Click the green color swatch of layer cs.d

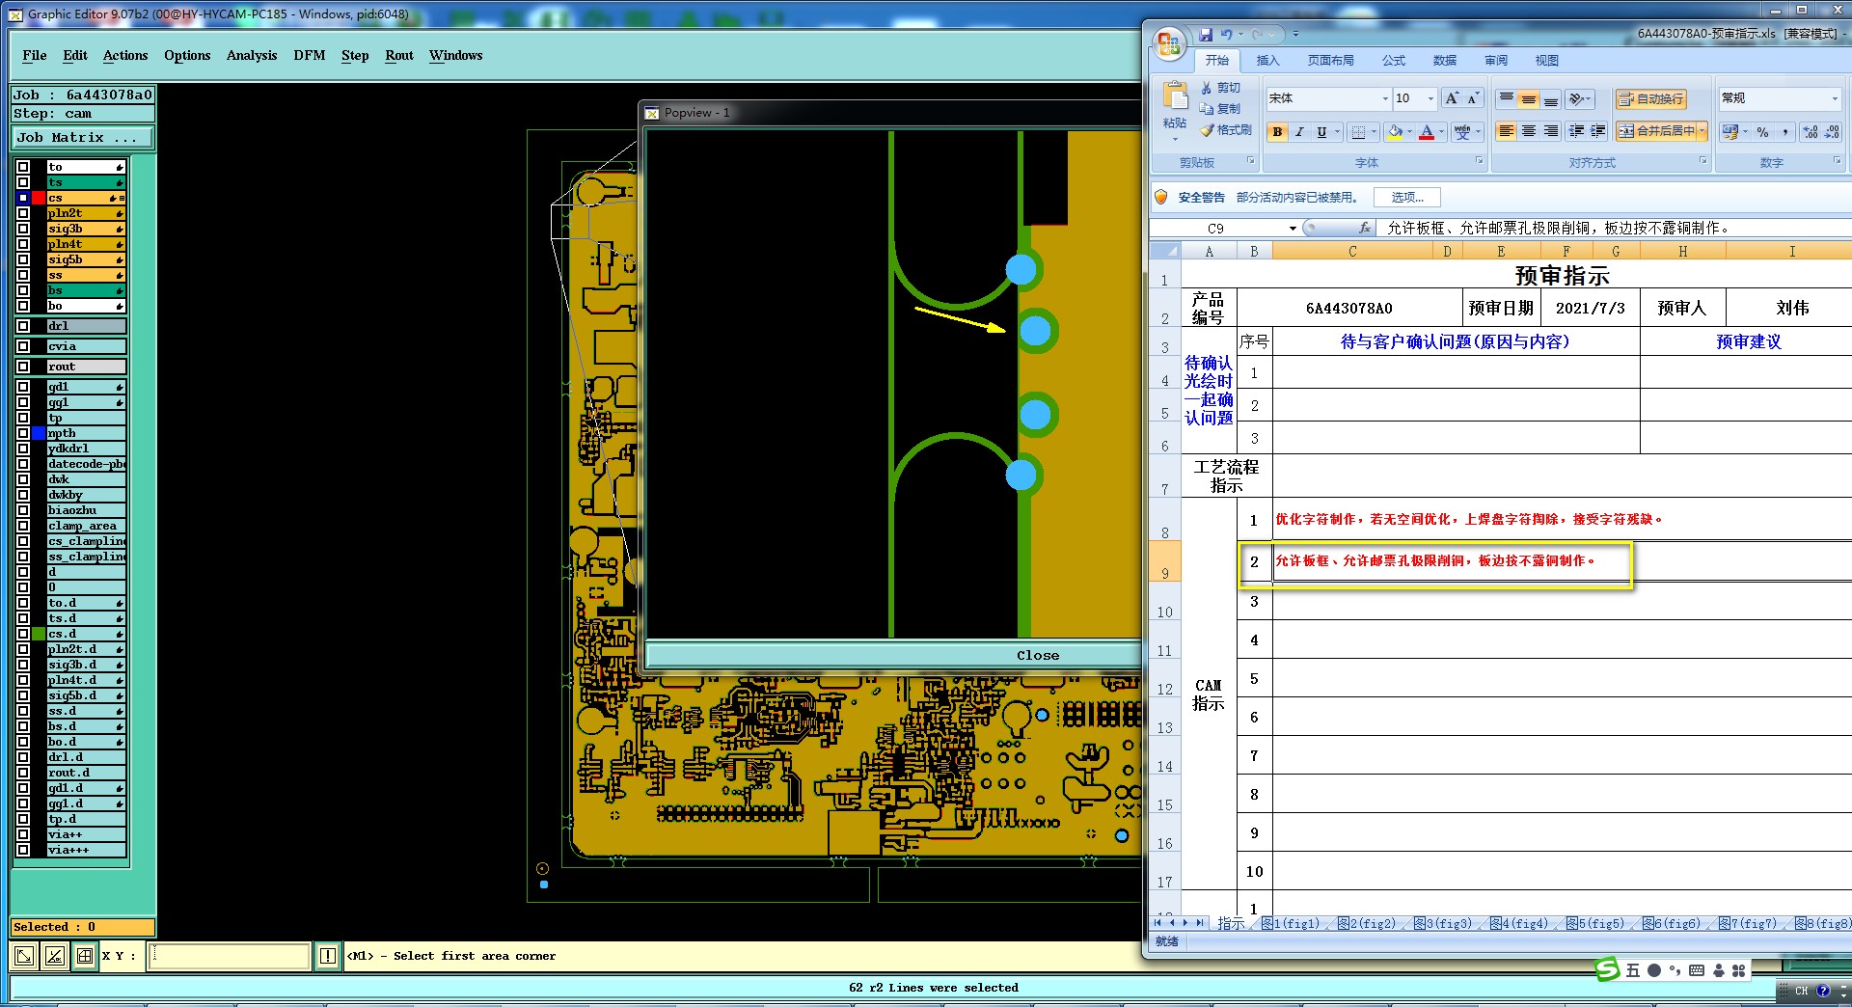tap(39, 634)
